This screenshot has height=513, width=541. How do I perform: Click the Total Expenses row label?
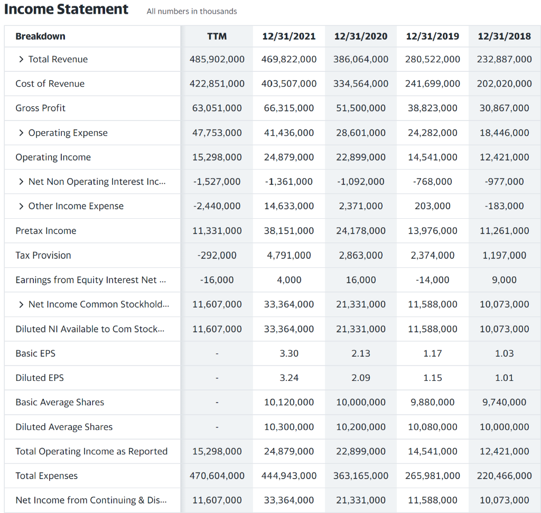45,475
